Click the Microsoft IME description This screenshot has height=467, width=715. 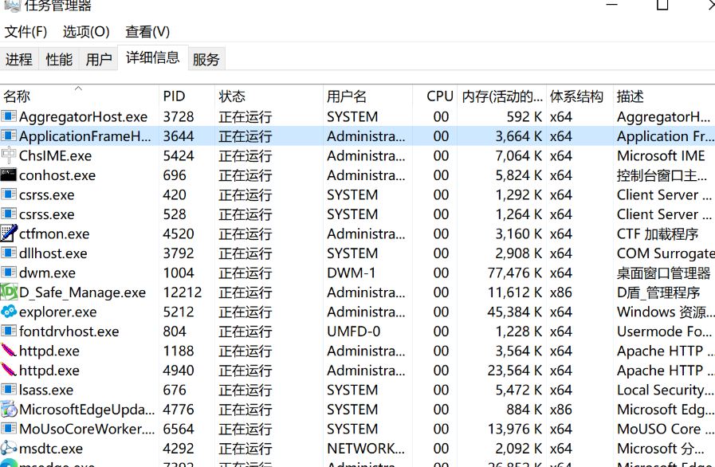pyautogui.click(x=661, y=156)
